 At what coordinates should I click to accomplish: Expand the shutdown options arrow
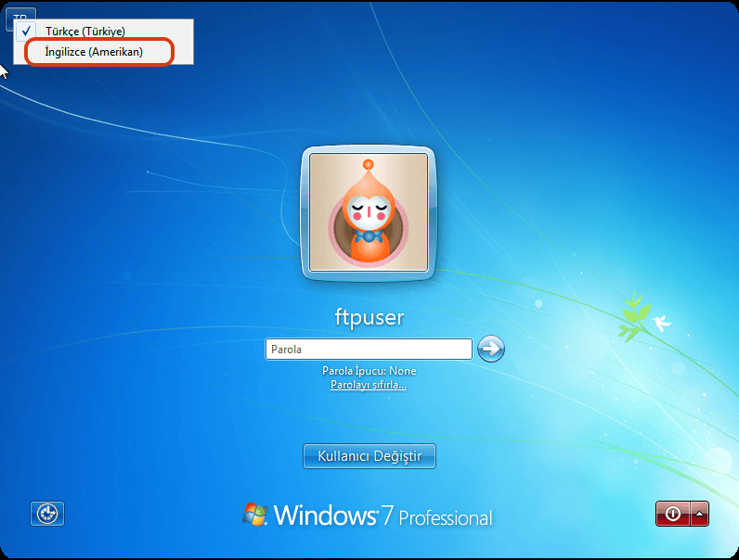point(700,514)
